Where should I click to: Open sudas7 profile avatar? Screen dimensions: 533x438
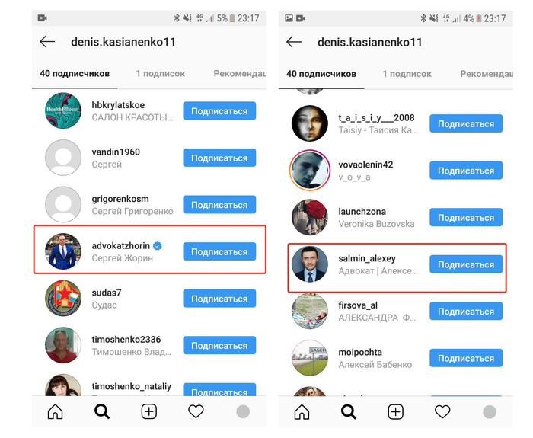coord(63,299)
